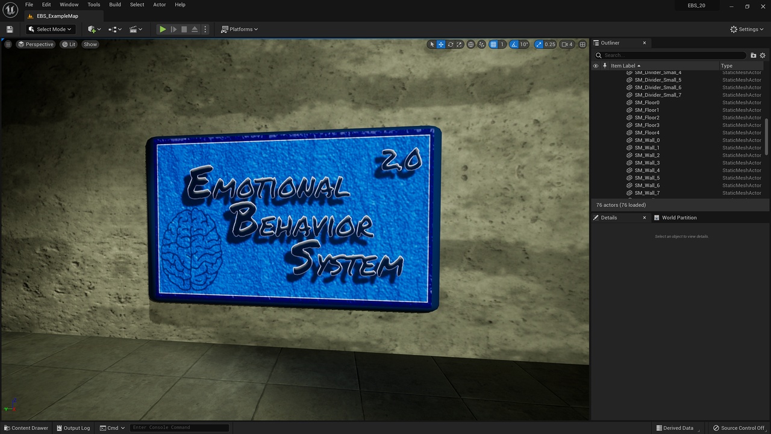Viewport: 771px width, 434px height.
Task: Click the Outliner add folder icon
Action: point(753,55)
